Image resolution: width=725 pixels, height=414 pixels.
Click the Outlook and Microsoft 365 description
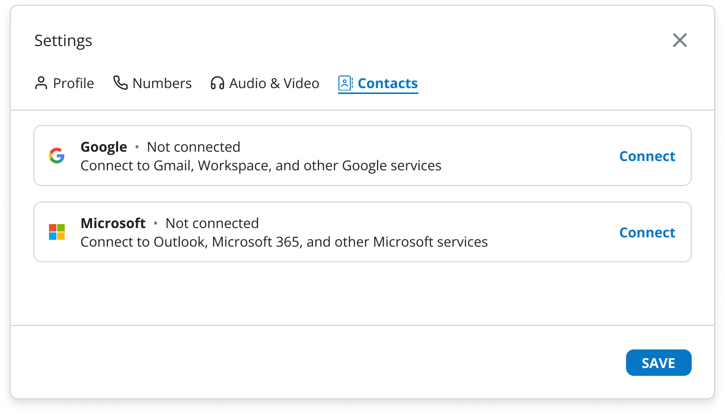coord(284,242)
